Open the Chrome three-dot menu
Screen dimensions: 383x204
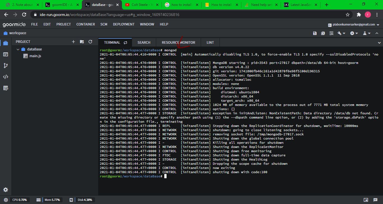(x=377, y=15)
